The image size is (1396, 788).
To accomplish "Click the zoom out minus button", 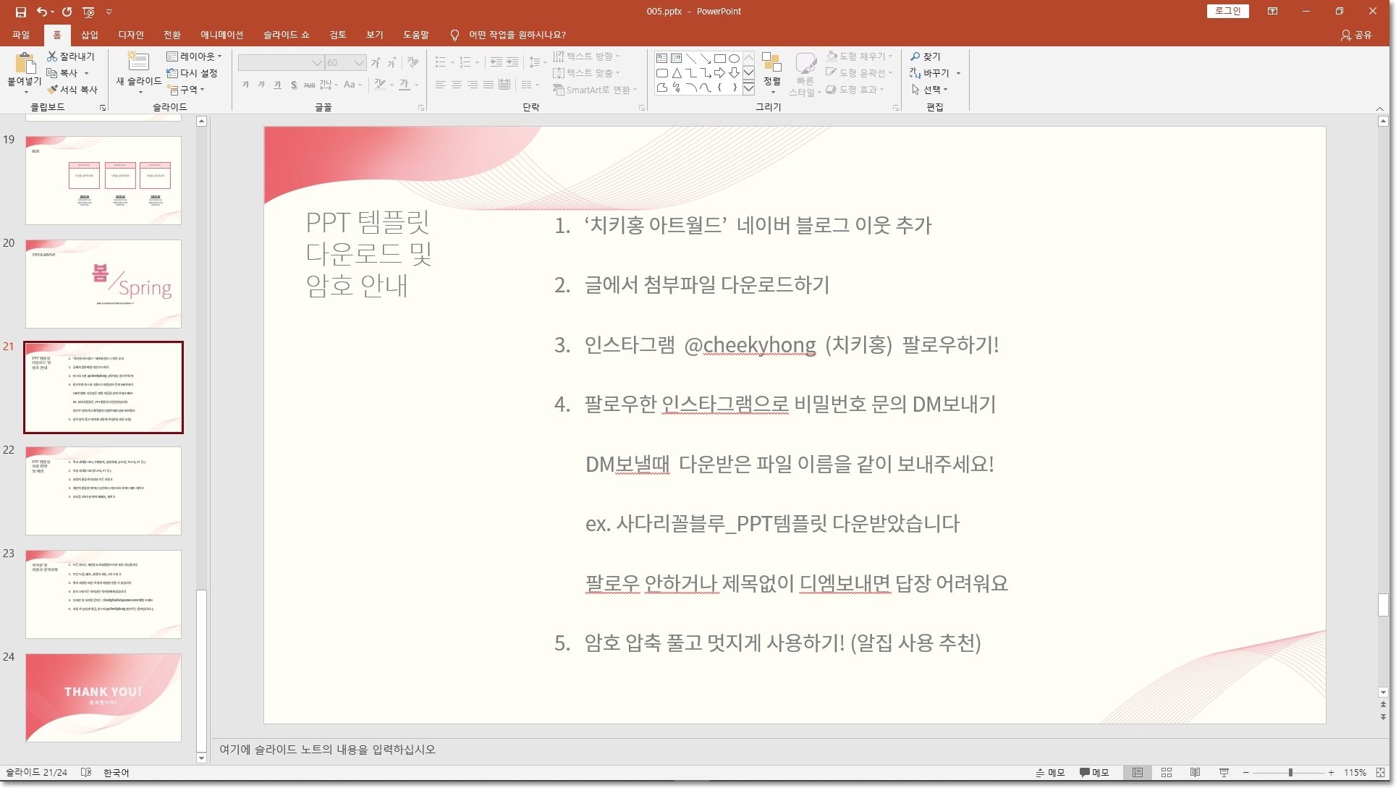I will tap(1246, 773).
